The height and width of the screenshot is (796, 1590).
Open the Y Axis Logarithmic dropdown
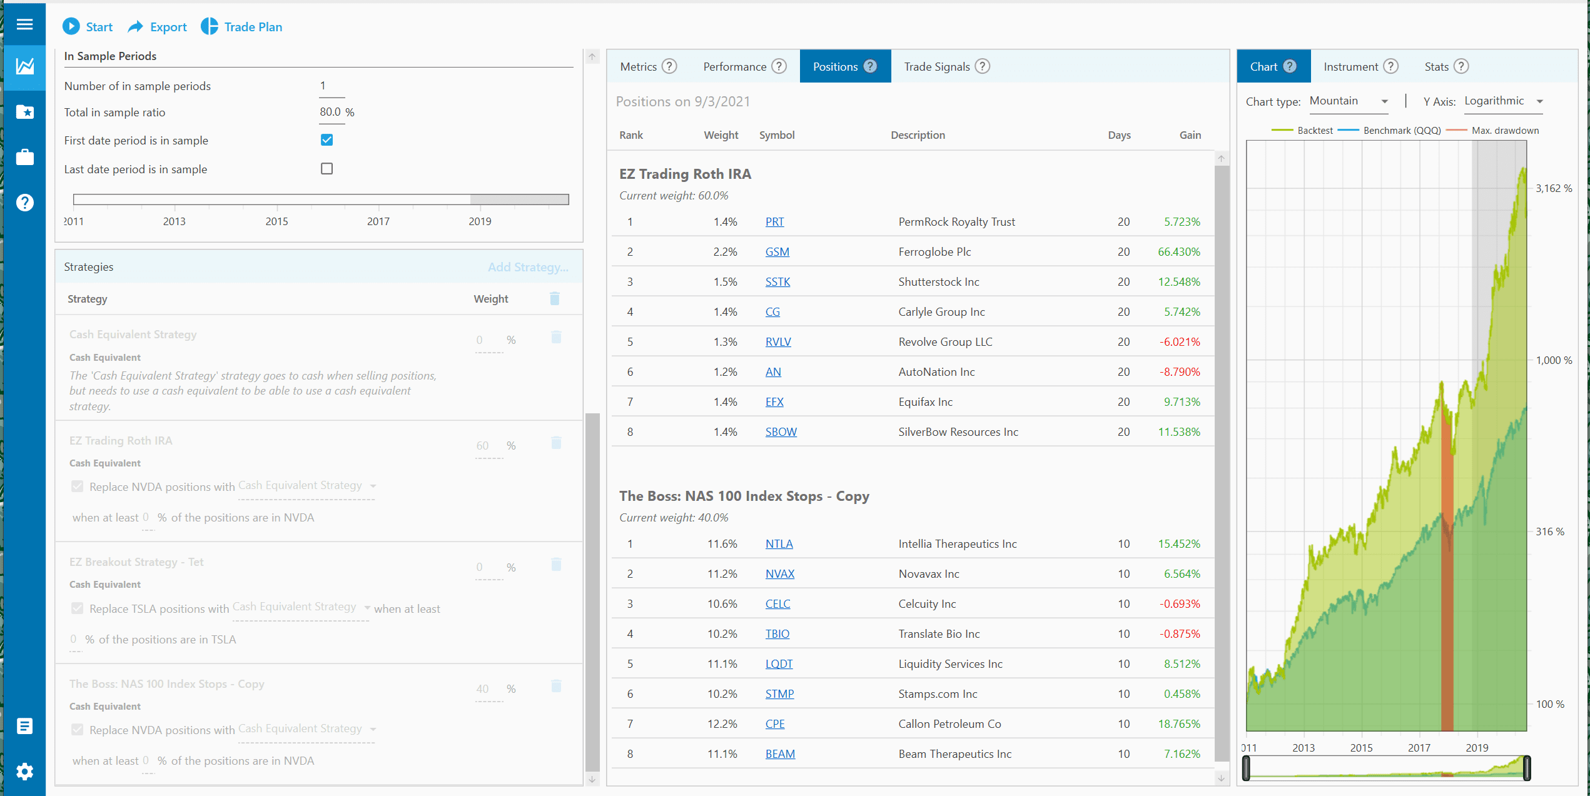[1502, 101]
